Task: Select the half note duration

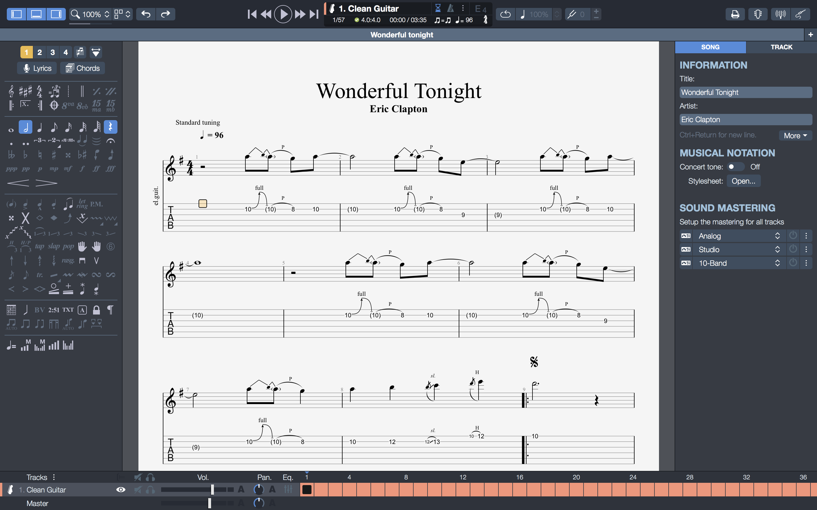Action: (25, 127)
